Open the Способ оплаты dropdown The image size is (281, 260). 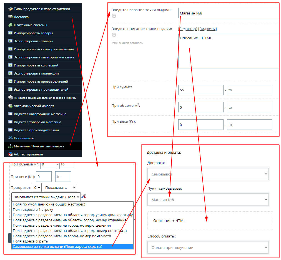(208, 247)
